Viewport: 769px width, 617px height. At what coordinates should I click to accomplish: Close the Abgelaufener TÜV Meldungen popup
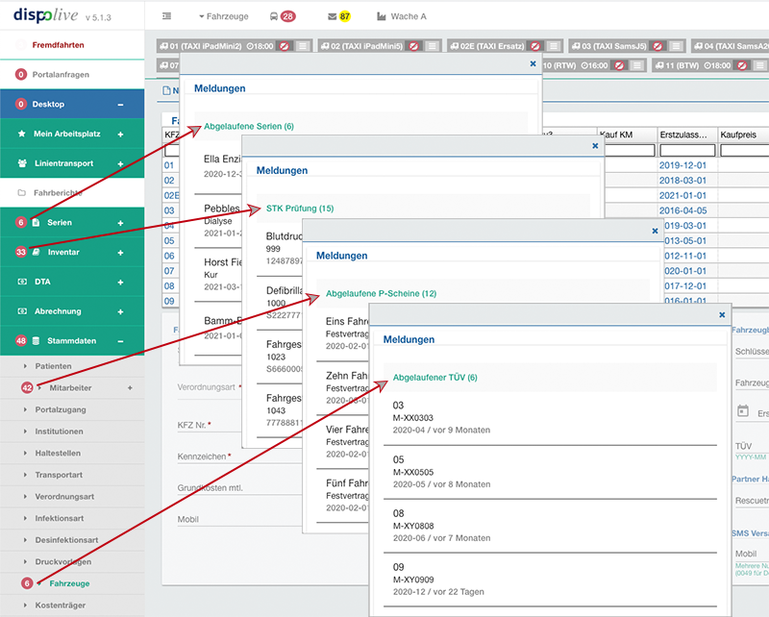point(722,314)
